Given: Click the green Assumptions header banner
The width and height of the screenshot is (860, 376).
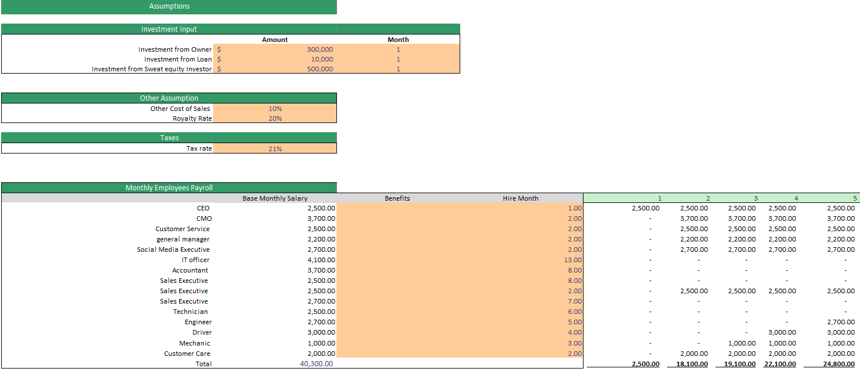Looking at the screenshot, I should pos(169,6).
